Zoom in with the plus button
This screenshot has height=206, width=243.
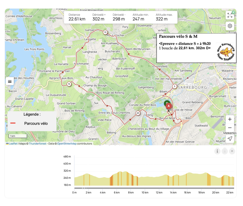click(230, 119)
